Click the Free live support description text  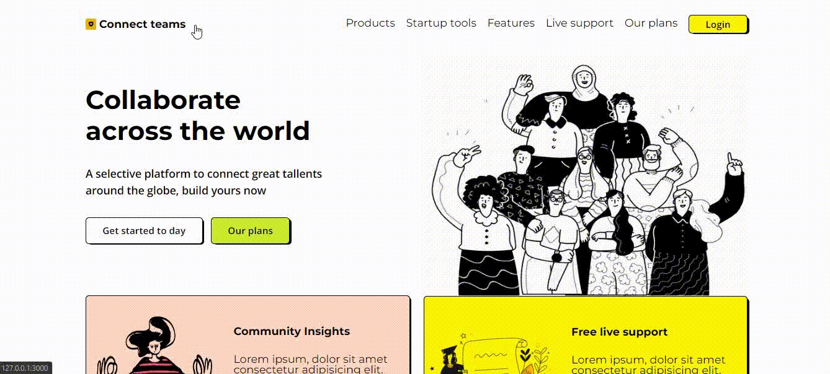click(648, 364)
